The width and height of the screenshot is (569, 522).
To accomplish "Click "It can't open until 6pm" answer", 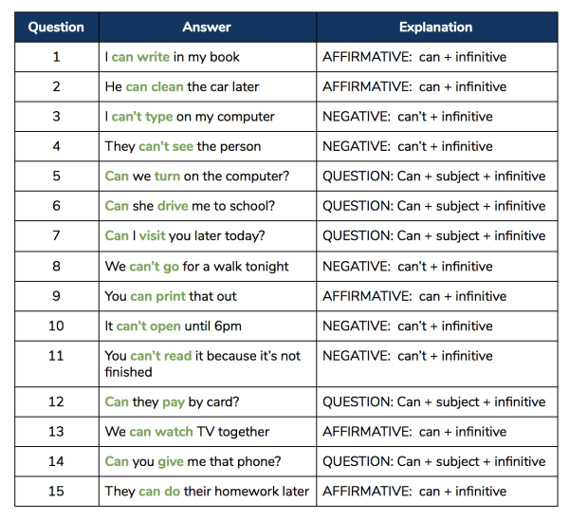I will click(174, 326).
